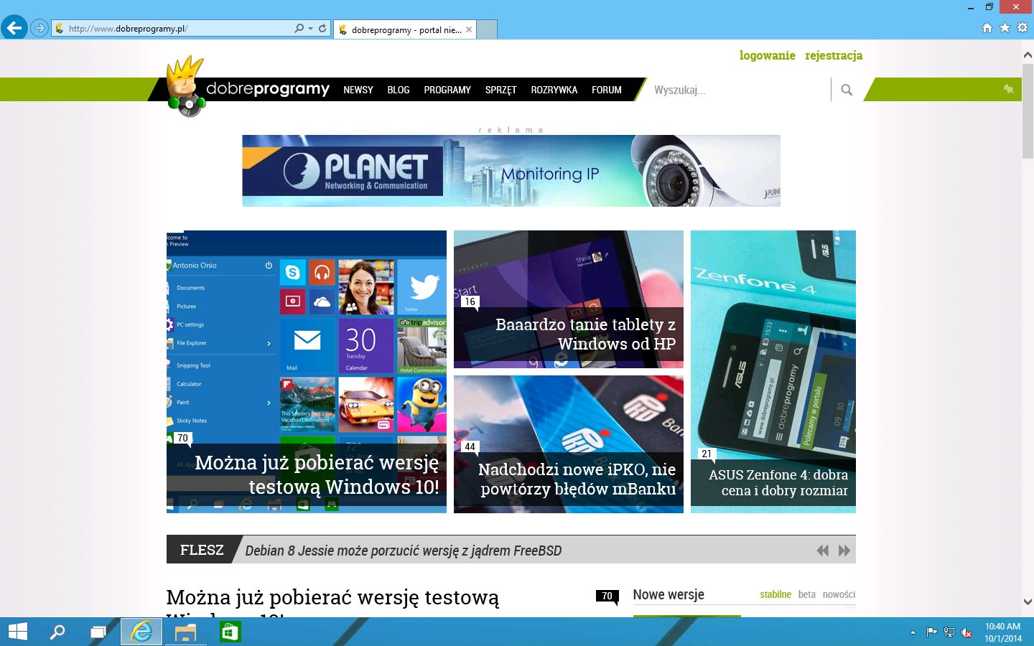1034x646 pixels.
Task: Expand the hidden system tray icons arrow
Action: point(913,632)
